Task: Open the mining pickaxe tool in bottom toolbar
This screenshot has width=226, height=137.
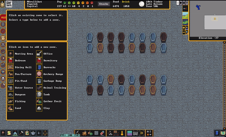Action: click(78, 133)
